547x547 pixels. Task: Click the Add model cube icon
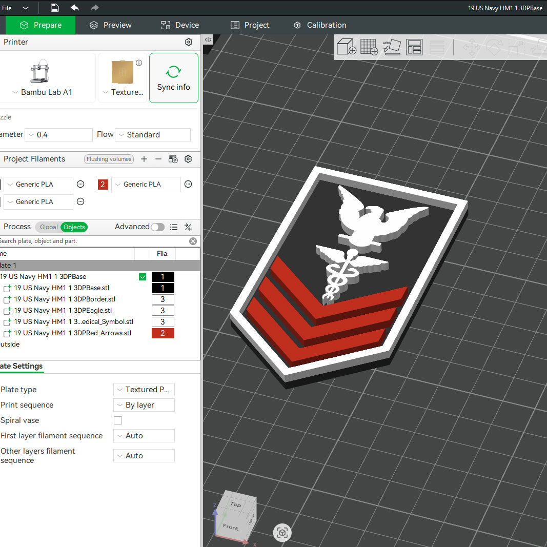pos(346,47)
